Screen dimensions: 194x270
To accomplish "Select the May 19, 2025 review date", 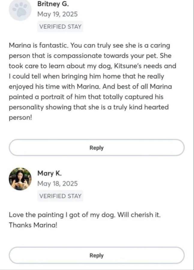I will pos(57,14).
